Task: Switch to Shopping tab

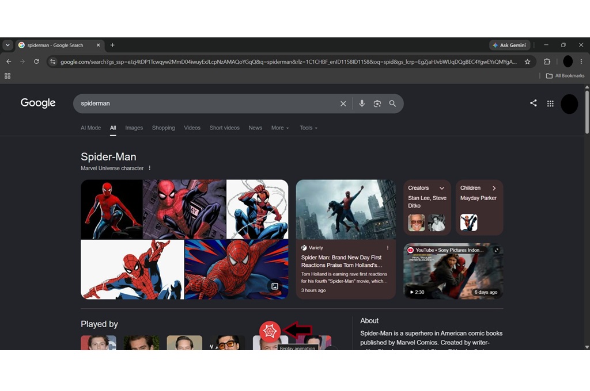Action: (x=163, y=128)
